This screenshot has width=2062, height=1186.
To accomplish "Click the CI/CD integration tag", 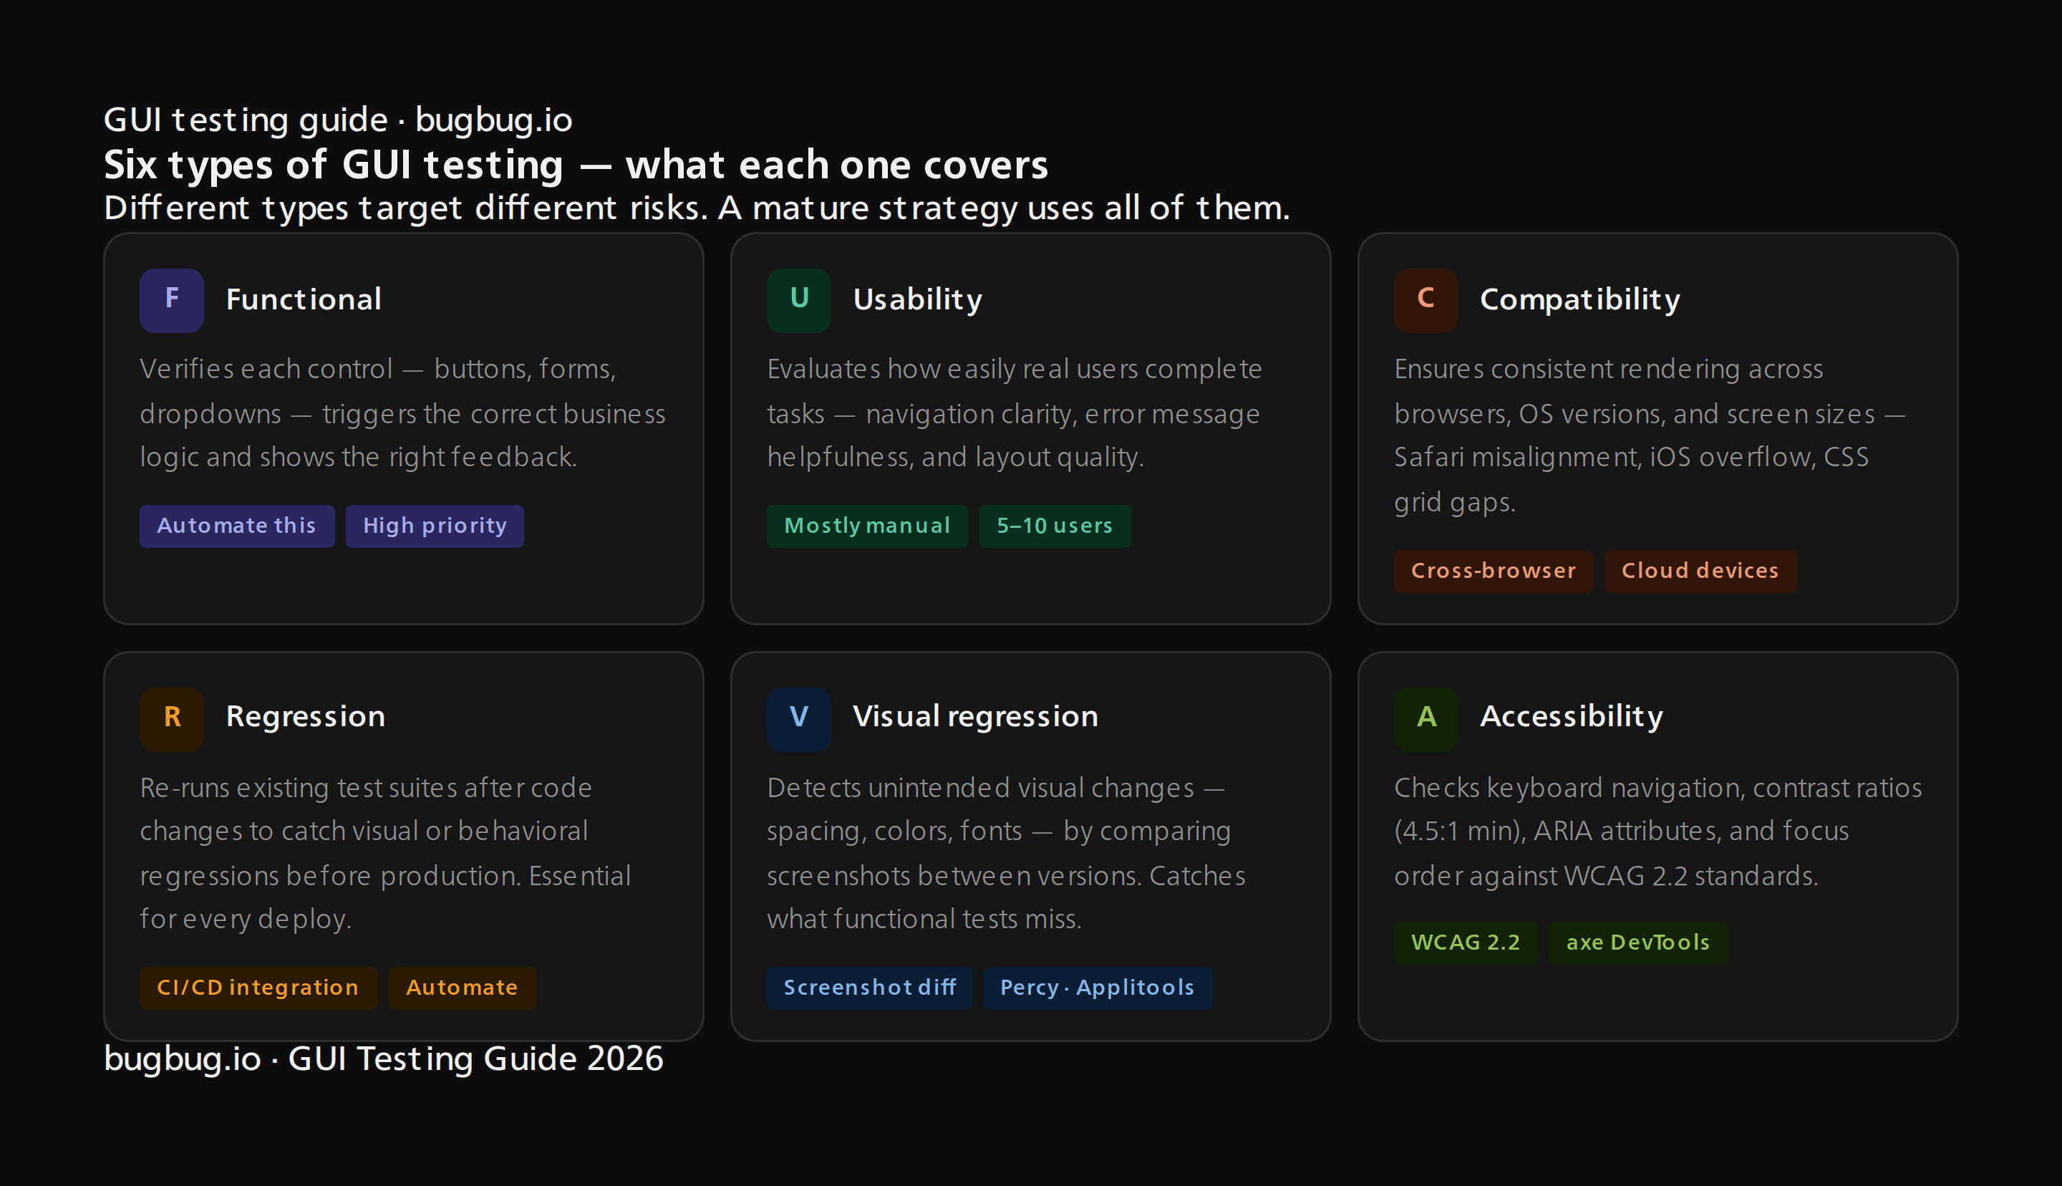I will (258, 987).
